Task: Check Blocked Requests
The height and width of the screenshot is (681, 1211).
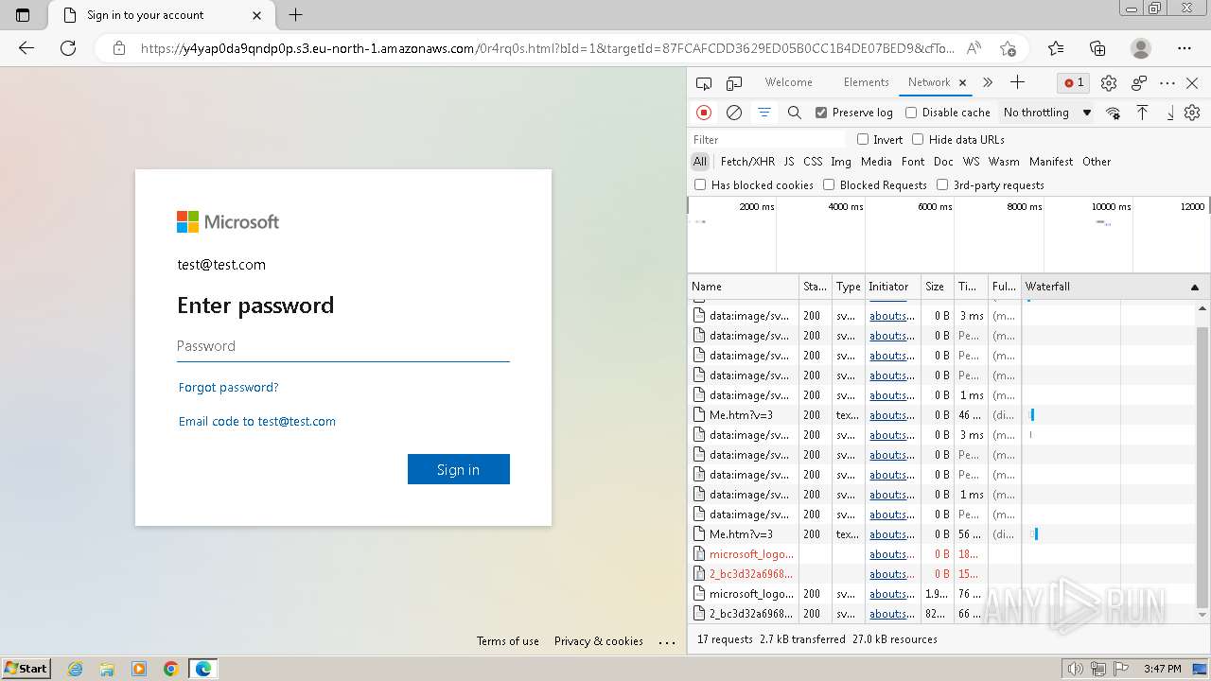Action: point(829,184)
